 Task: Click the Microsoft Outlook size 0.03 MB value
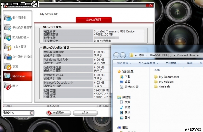[x=99, y=83]
